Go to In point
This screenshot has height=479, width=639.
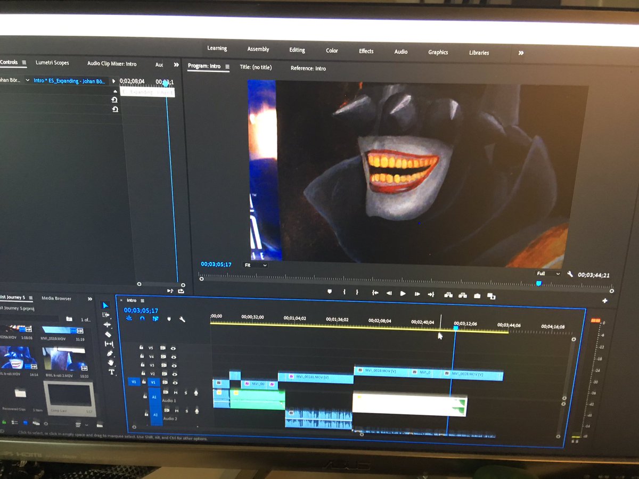tap(375, 293)
